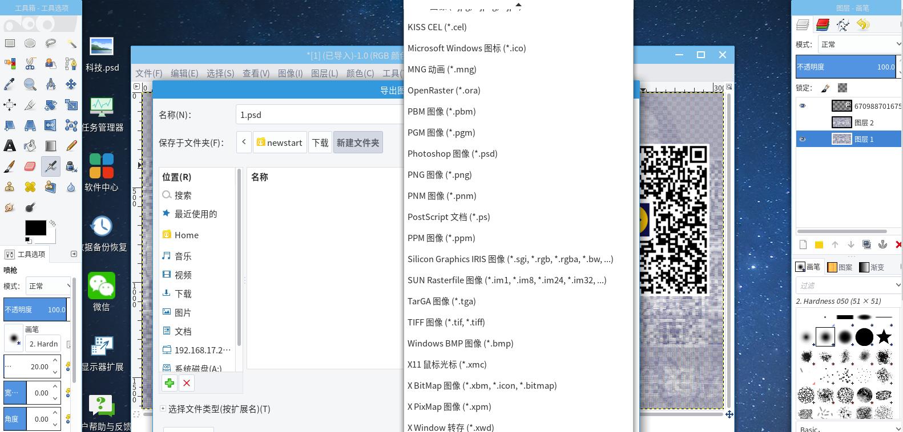Viewport: 903px width, 432px height.
Task: Adjust the layers panel 不透明度 slider
Action: pos(846,67)
